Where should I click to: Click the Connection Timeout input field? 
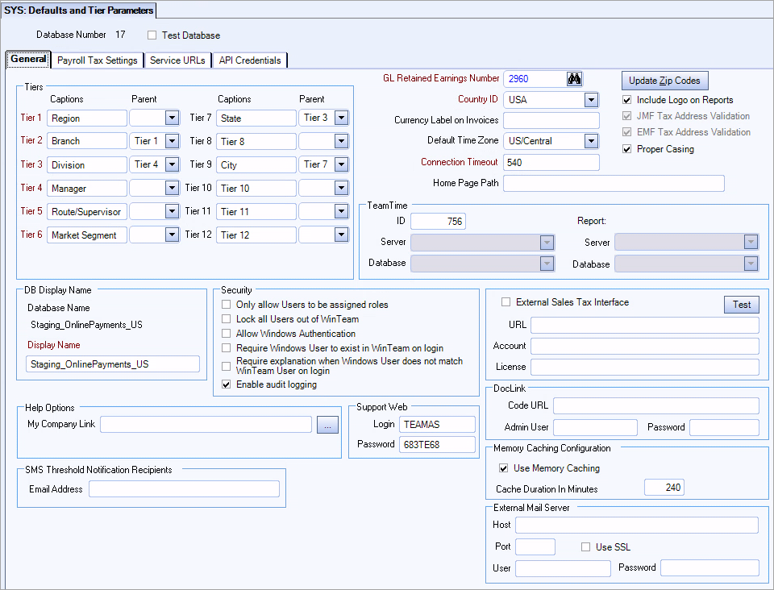[x=551, y=162]
